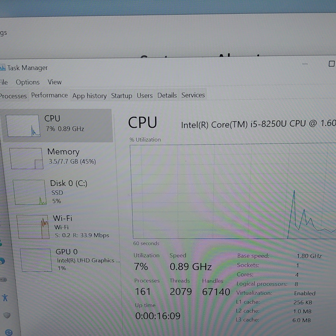Click the 161 processes count

[143, 292]
